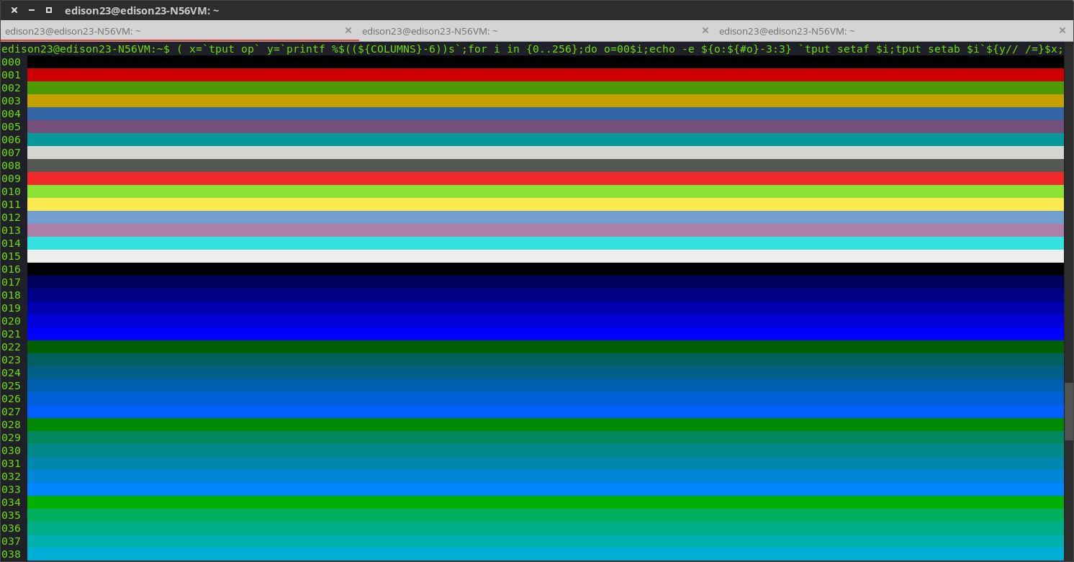Click the row number 035 label
This screenshot has height=562, width=1074.
[12, 515]
